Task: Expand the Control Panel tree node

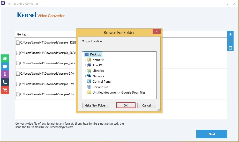Action: pyautogui.click(x=85, y=82)
